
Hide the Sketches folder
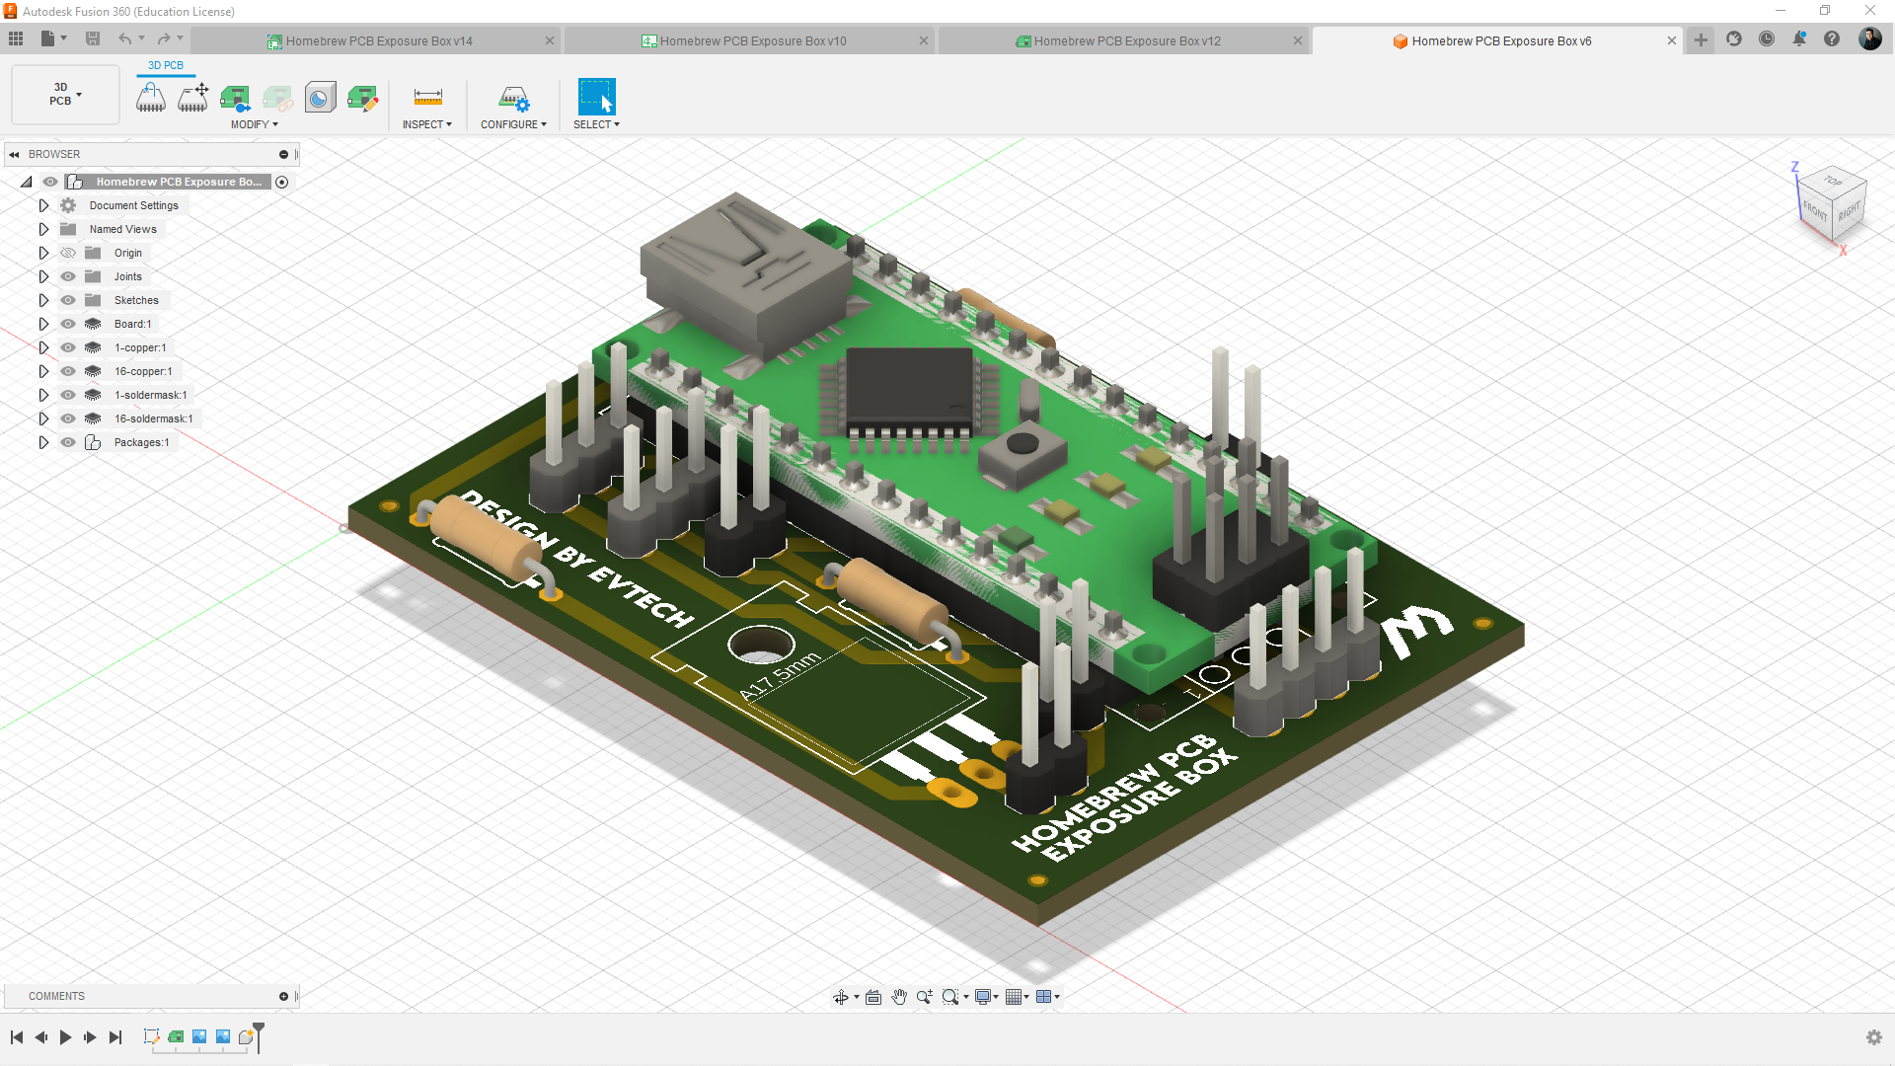pyautogui.click(x=68, y=300)
